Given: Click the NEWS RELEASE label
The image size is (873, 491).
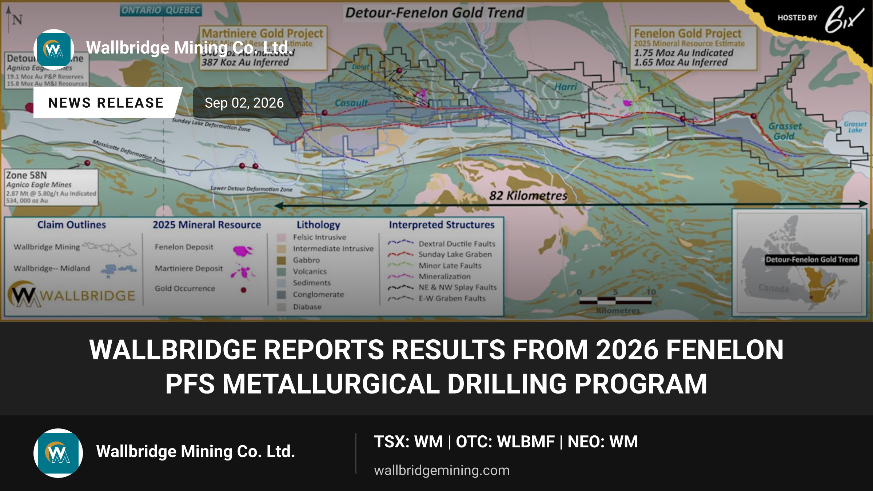Looking at the screenshot, I should (106, 103).
